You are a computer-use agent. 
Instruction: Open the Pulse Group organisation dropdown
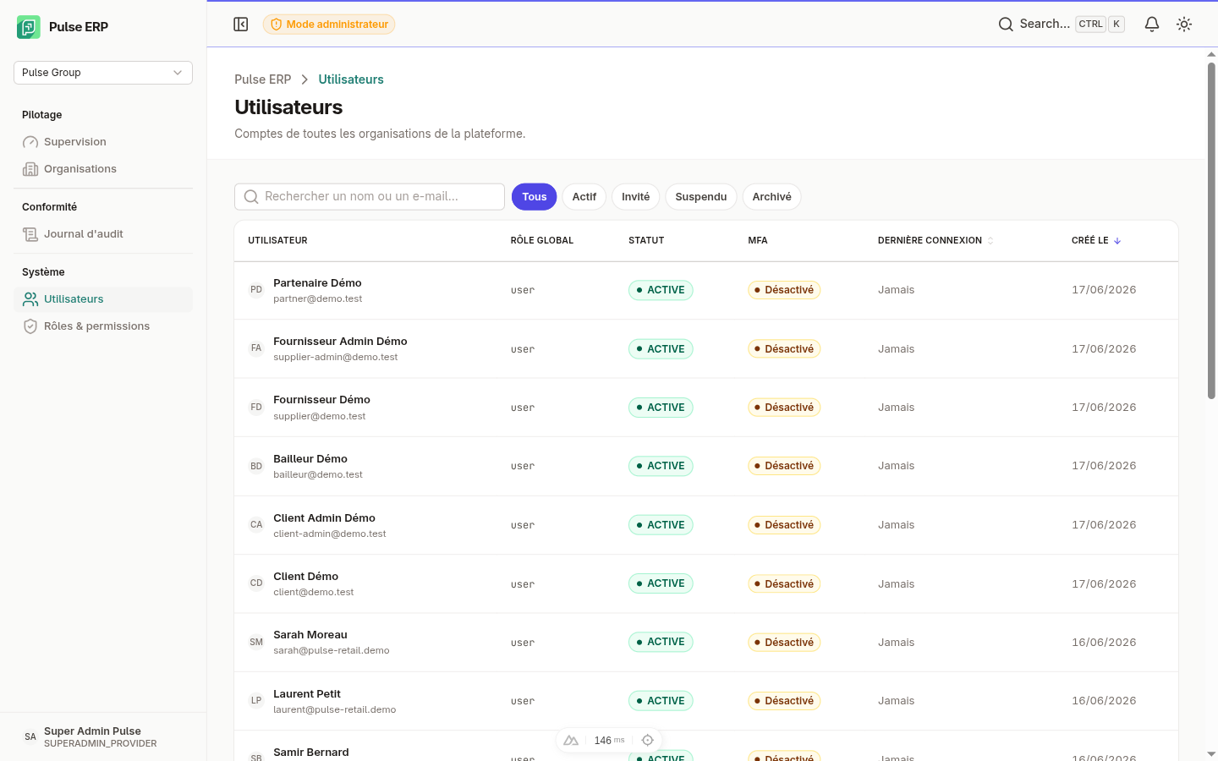click(x=103, y=73)
